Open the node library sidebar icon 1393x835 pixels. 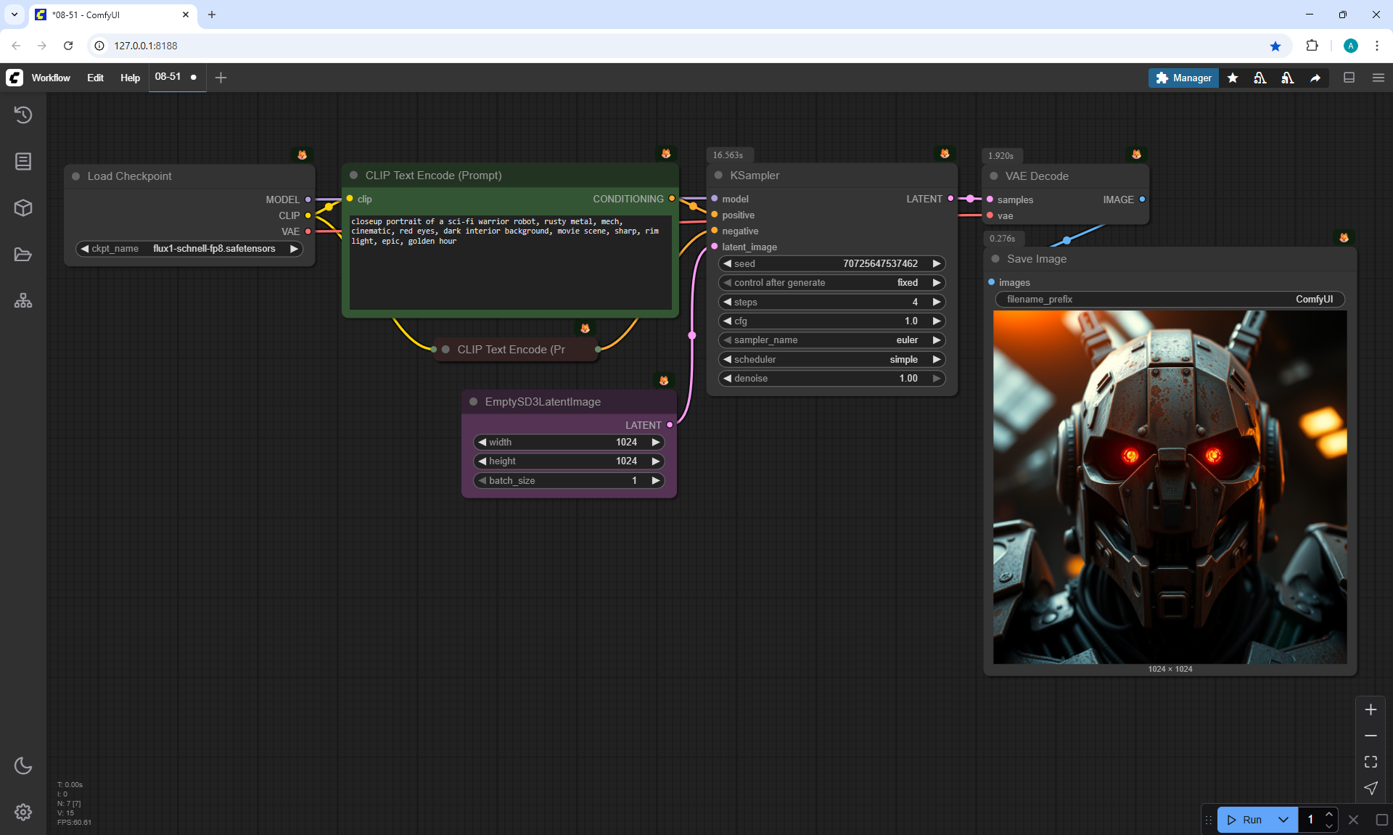[23, 161]
